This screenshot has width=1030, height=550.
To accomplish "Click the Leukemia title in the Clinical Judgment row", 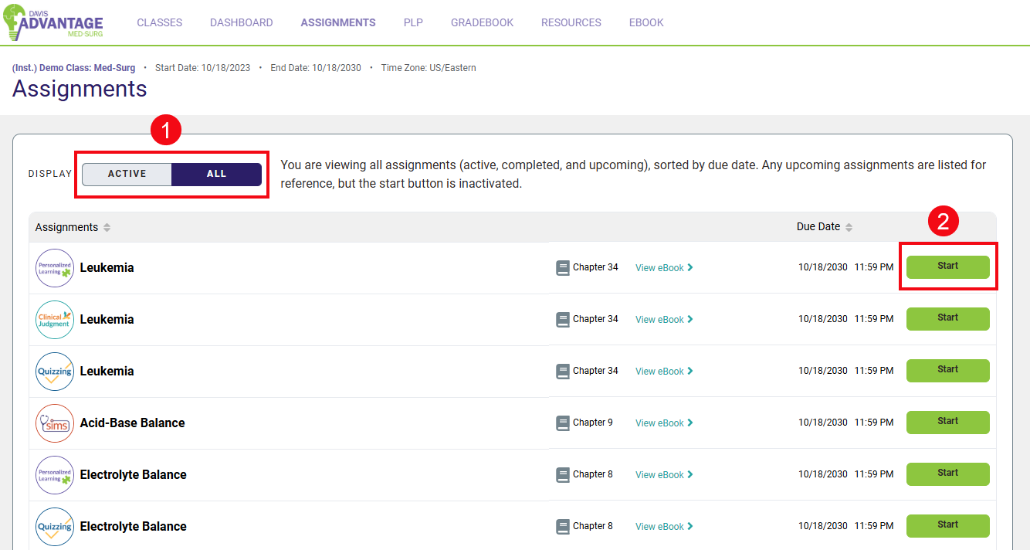I will [x=107, y=320].
